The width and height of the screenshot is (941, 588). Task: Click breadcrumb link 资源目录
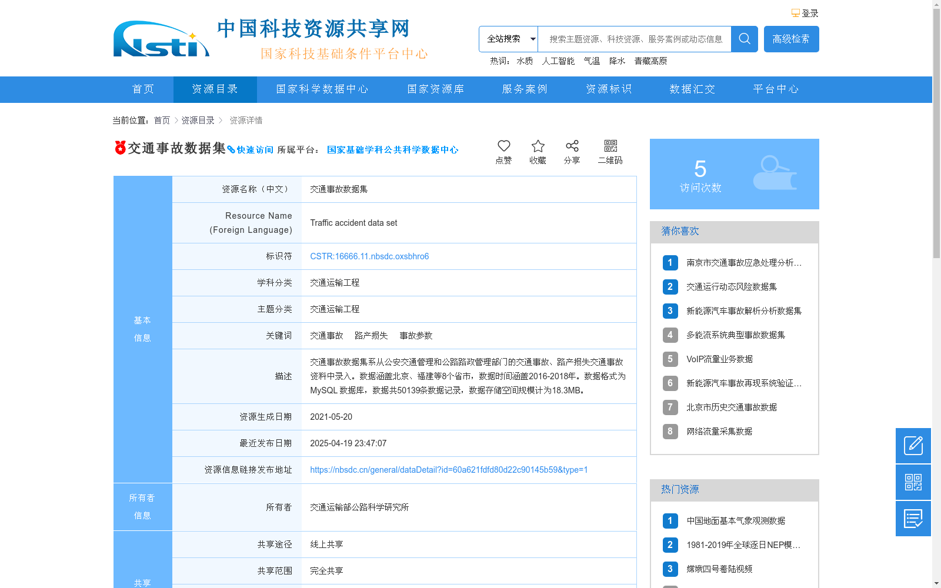198,121
